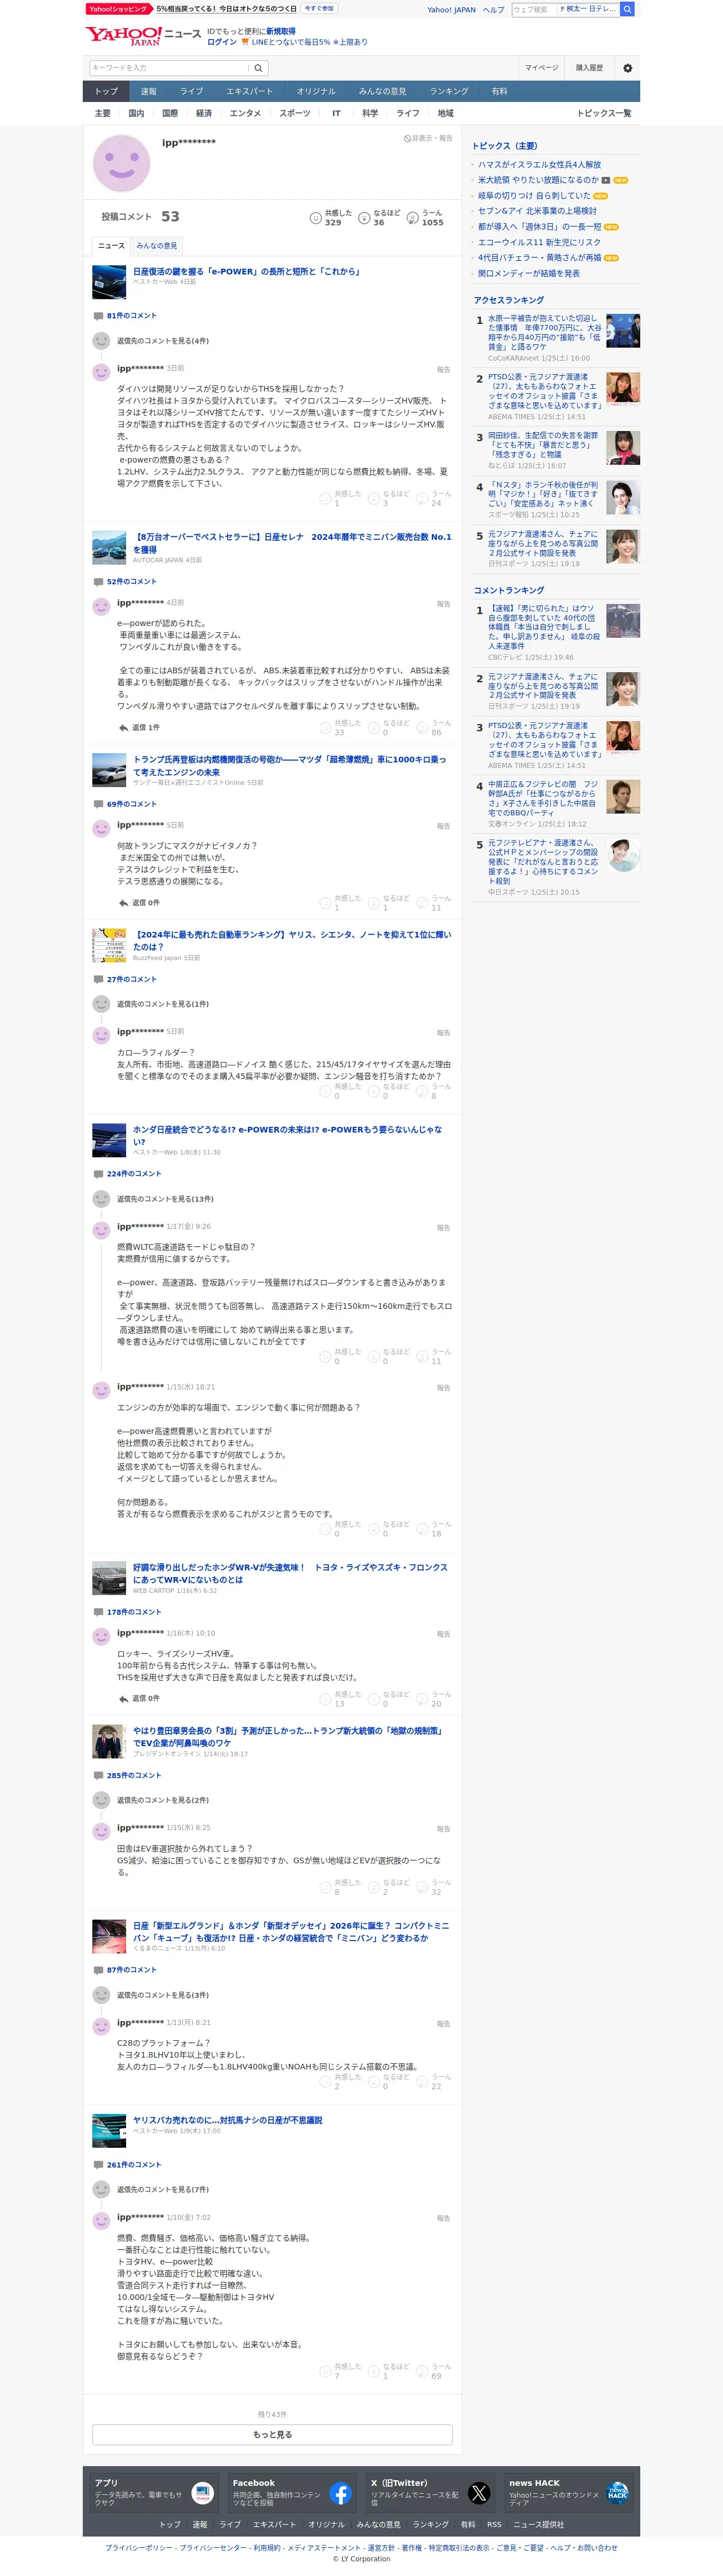Screen dimensions: 723x2576
Task: Click なるほど reaction on the 田舎はEV車 comment
Action: pyautogui.click(x=388, y=1887)
